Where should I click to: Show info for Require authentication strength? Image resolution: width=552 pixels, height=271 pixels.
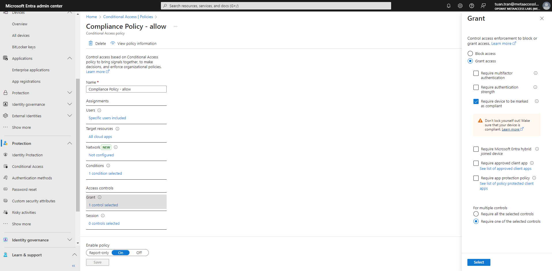pos(535,87)
